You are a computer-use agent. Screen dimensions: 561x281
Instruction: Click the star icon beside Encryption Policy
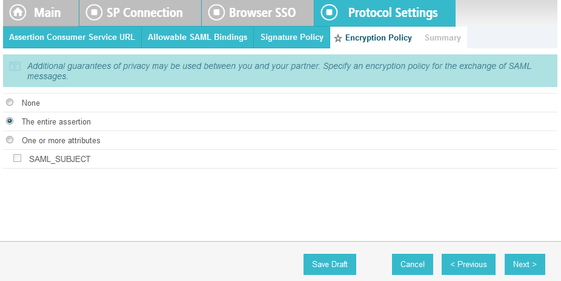337,38
